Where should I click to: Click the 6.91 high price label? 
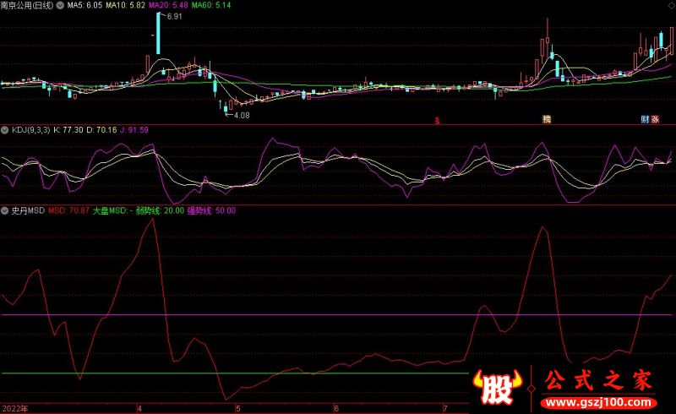coord(173,17)
